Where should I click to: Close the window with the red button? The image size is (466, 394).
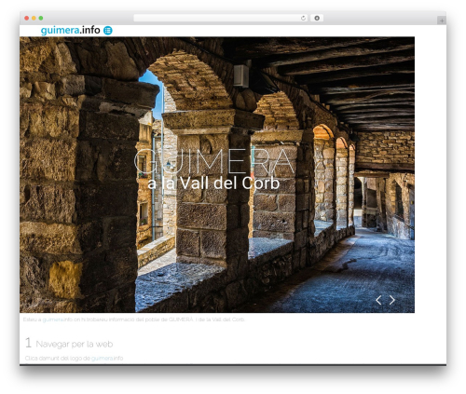coord(27,18)
